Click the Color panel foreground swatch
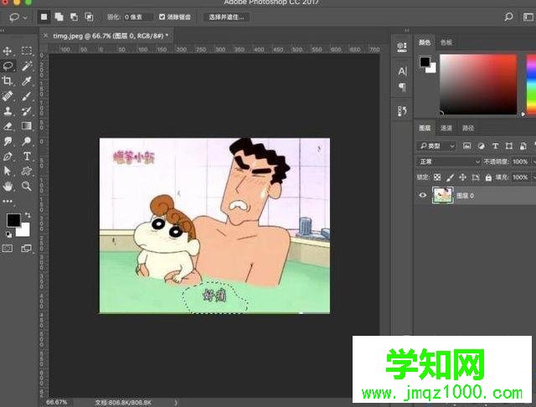Image resolution: width=536 pixels, height=407 pixels. (425, 62)
